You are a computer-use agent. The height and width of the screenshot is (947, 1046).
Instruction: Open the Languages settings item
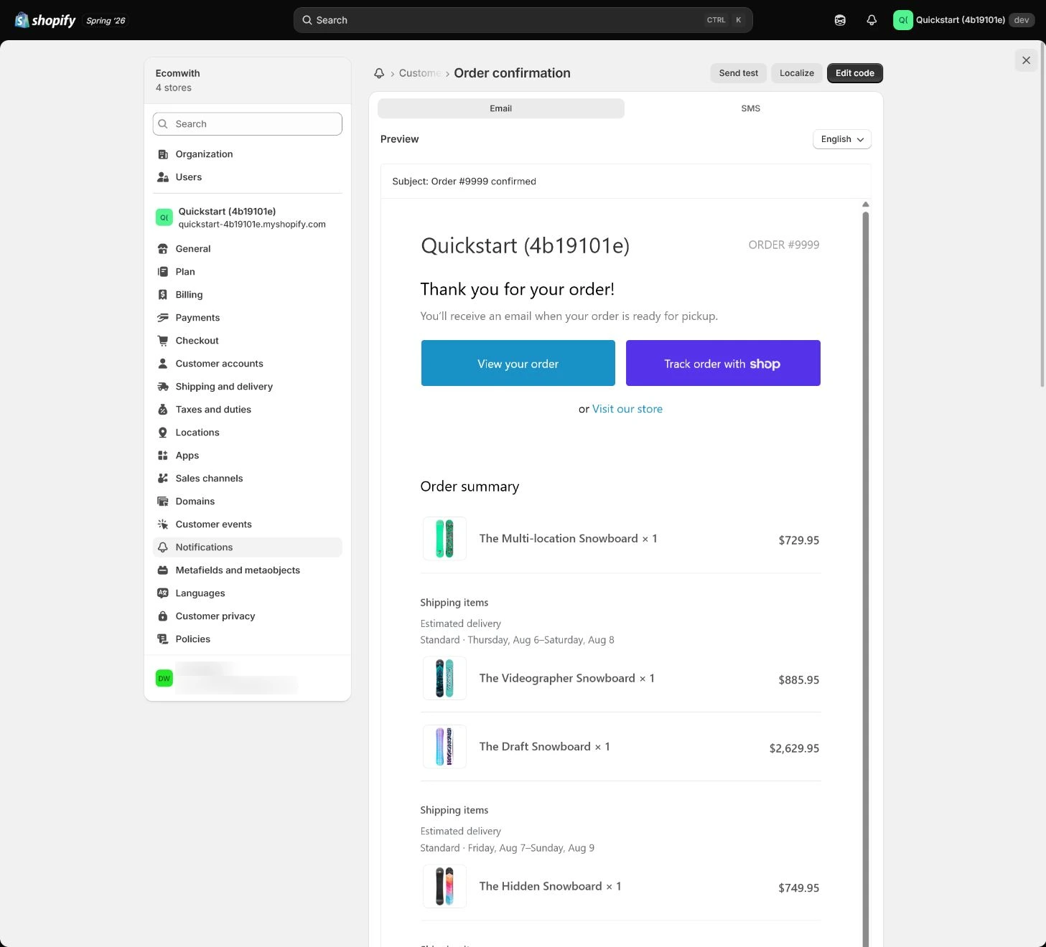coord(247,593)
